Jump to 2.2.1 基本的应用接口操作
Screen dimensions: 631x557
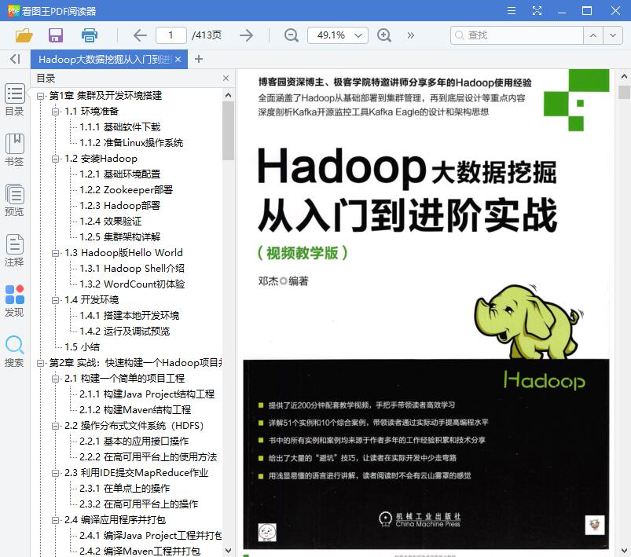tap(134, 441)
